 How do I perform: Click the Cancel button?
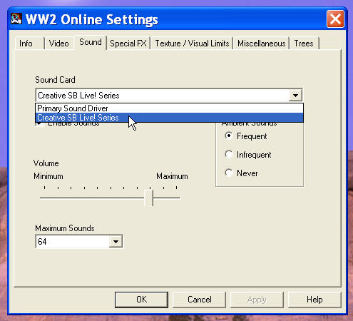click(200, 300)
